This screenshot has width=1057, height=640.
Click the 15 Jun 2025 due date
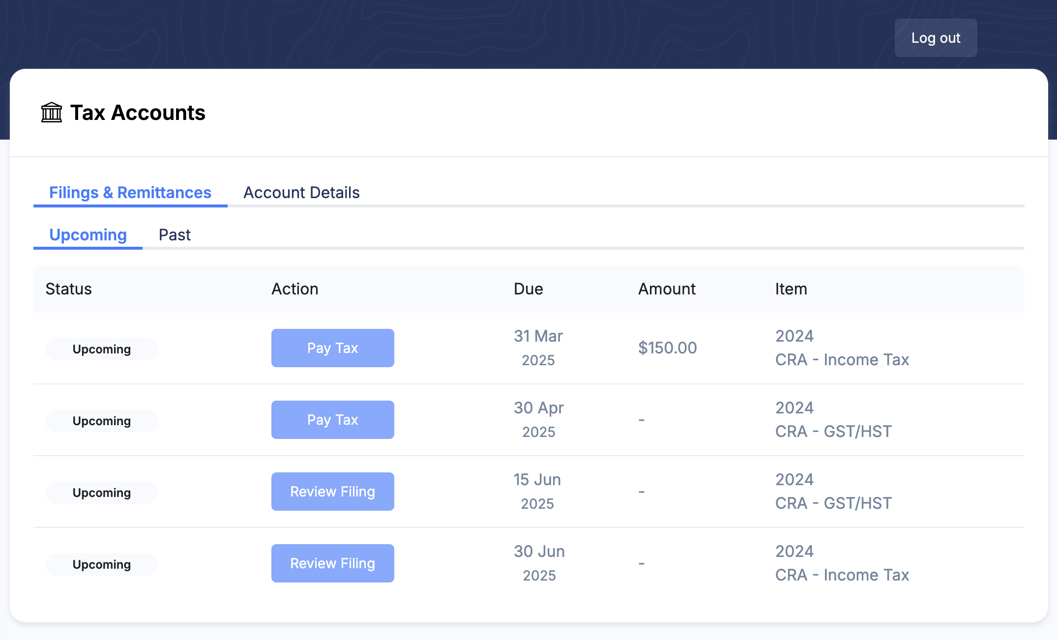click(x=537, y=492)
